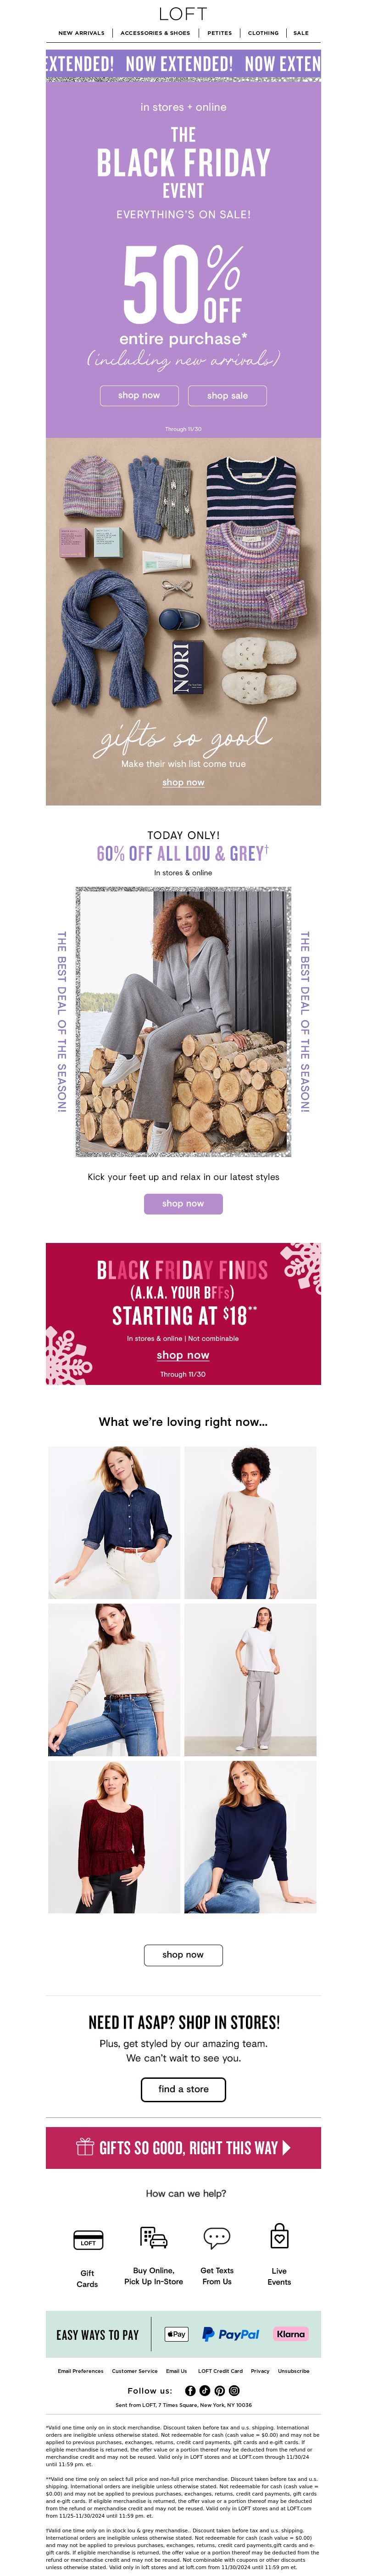
Task: Click the 'shop sale' button in purple banner
Action: (228, 395)
